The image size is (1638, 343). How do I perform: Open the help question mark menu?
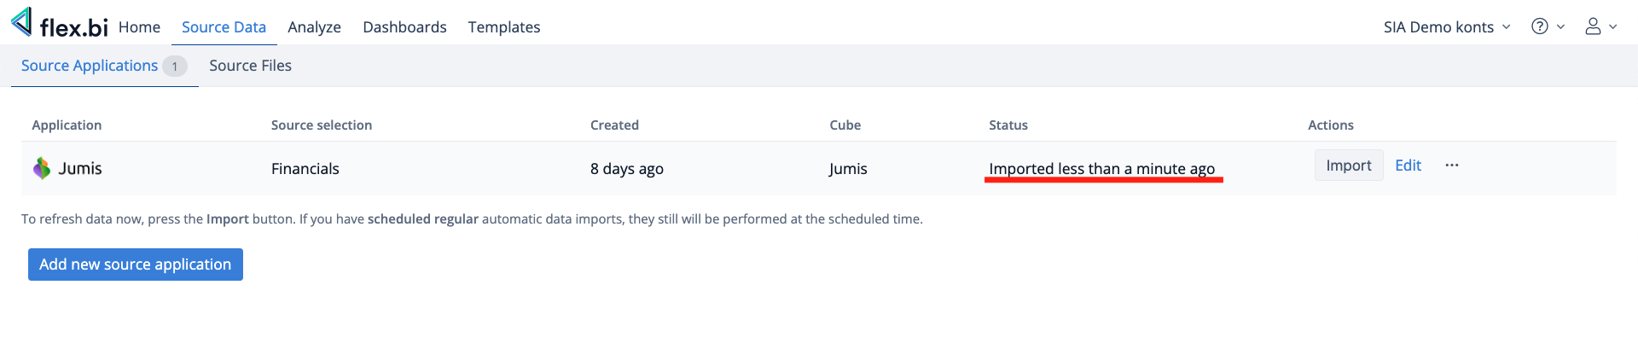(1540, 26)
